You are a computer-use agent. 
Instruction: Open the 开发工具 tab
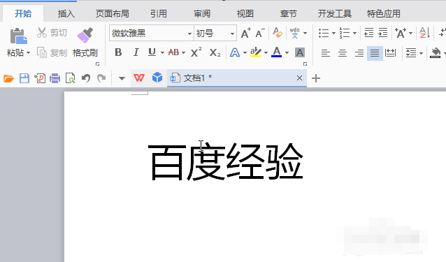(x=335, y=14)
